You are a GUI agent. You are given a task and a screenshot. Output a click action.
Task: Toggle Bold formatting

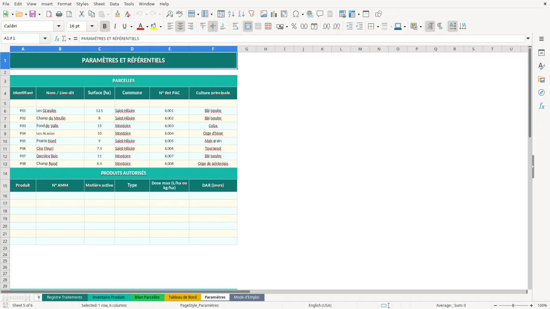104,27
